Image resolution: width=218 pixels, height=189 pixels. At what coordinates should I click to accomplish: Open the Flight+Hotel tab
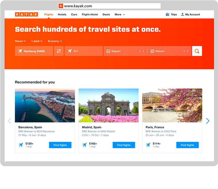(90, 14)
